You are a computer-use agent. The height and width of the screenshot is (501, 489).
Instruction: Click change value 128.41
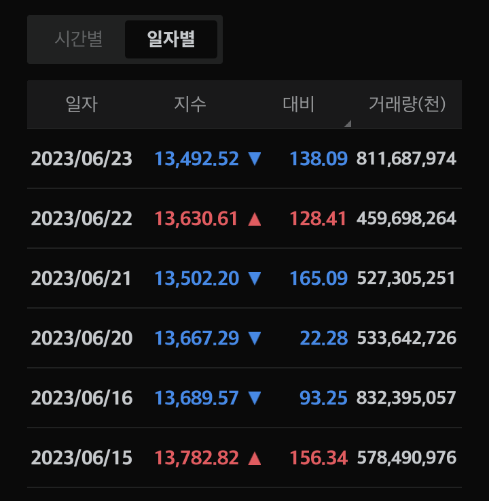click(x=318, y=219)
